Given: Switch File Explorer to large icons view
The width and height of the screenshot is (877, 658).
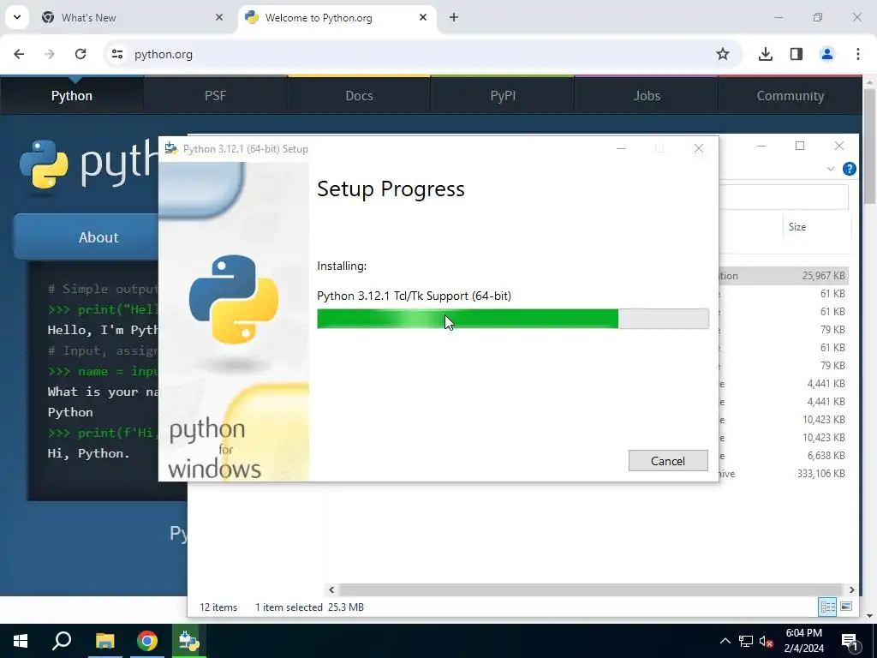Looking at the screenshot, I should 846,607.
